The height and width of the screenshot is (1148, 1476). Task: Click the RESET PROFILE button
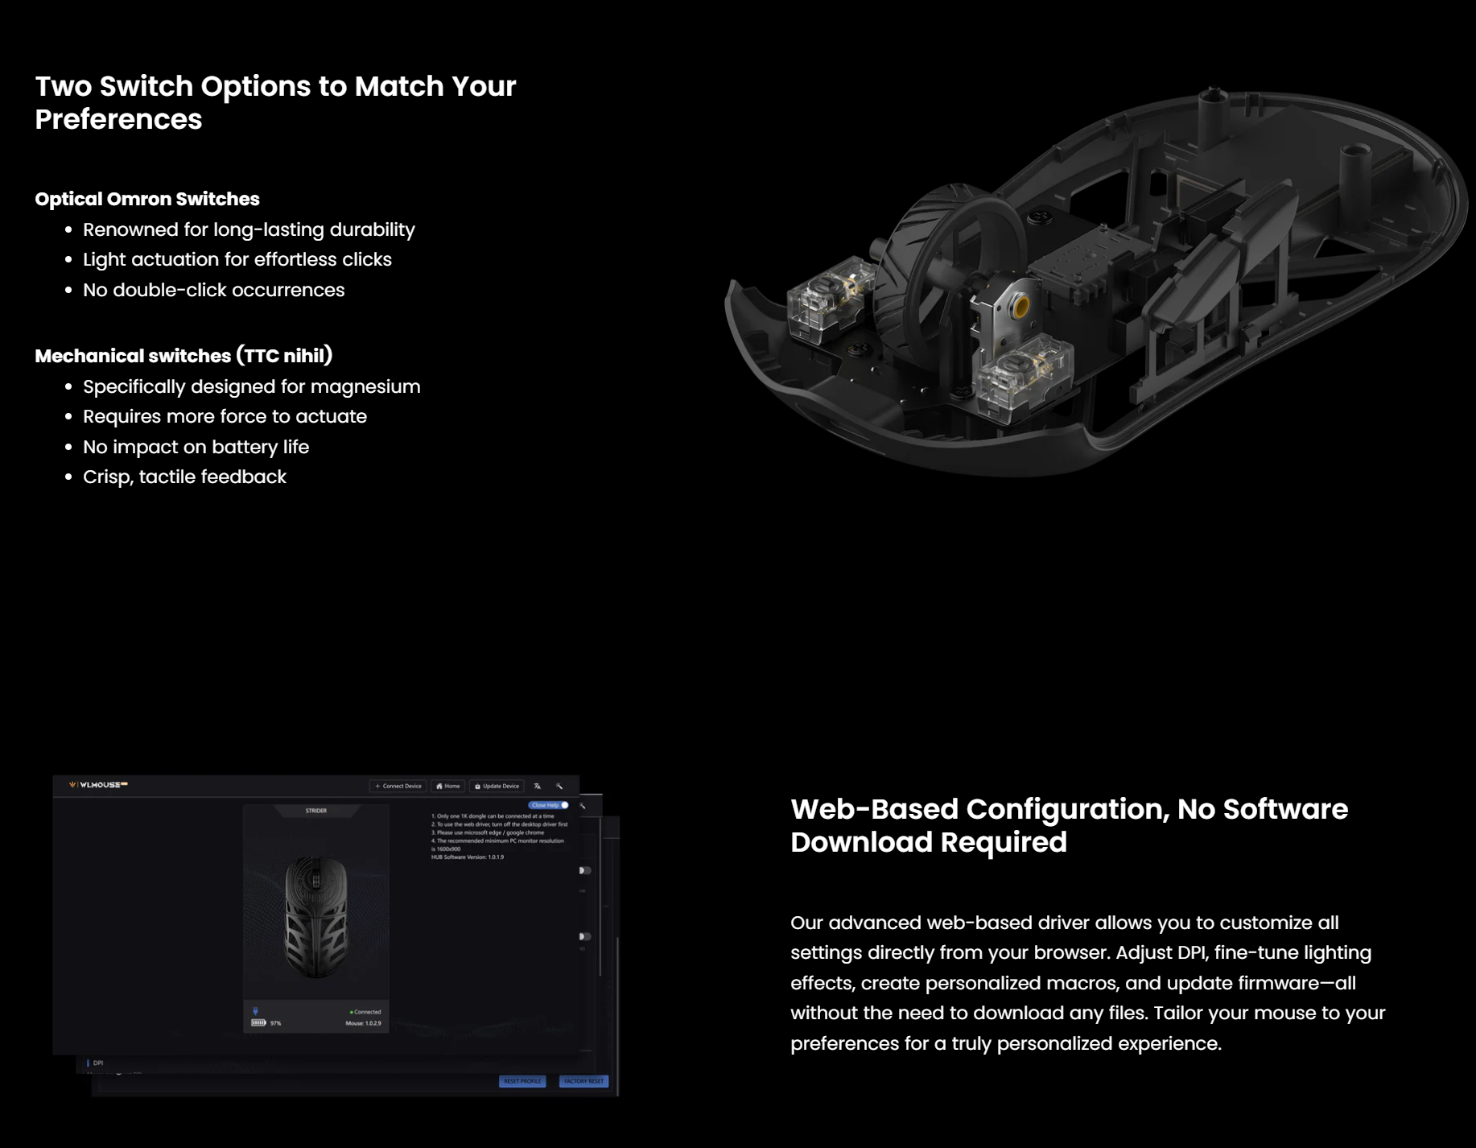(x=522, y=1081)
